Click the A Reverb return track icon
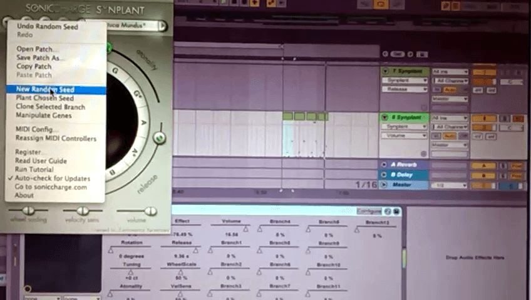The image size is (531, 300). 384,164
